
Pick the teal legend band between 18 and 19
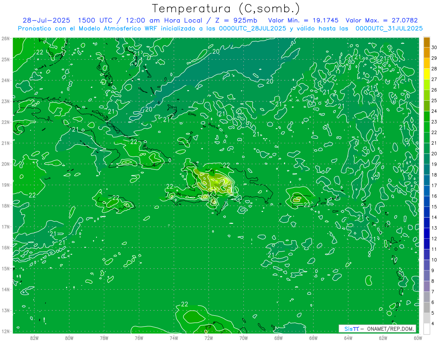427,169
